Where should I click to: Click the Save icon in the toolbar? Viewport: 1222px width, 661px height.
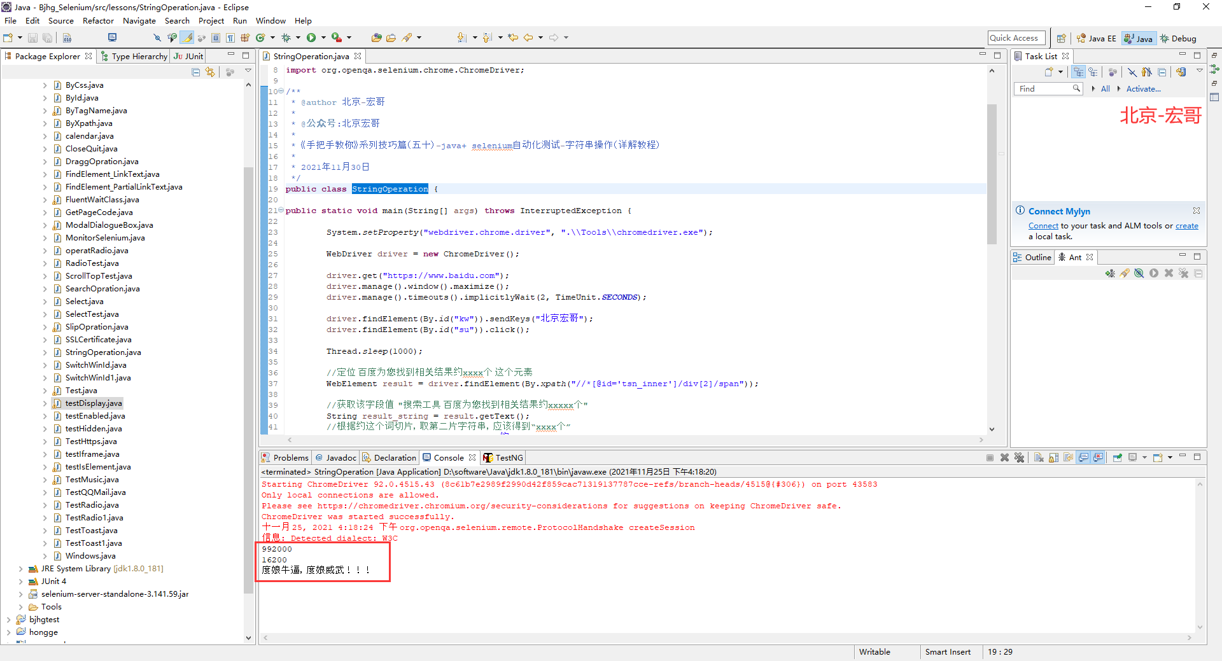32,38
